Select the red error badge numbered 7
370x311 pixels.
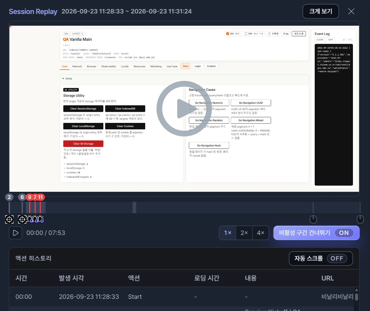[35, 197]
